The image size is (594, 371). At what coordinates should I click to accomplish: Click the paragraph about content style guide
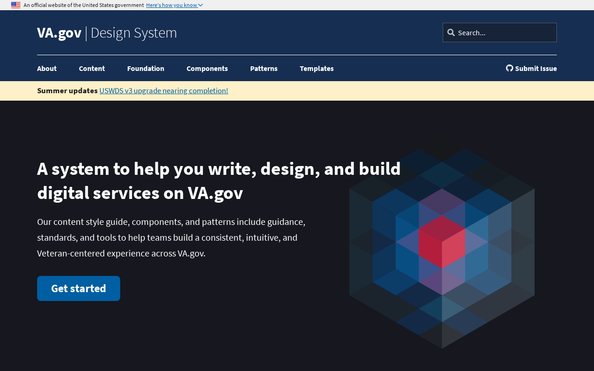pyautogui.click(x=171, y=237)
